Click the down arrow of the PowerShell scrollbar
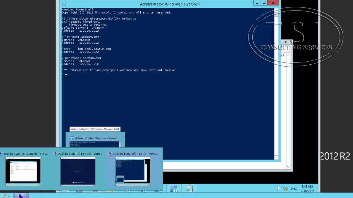 (x=276, y=158)
